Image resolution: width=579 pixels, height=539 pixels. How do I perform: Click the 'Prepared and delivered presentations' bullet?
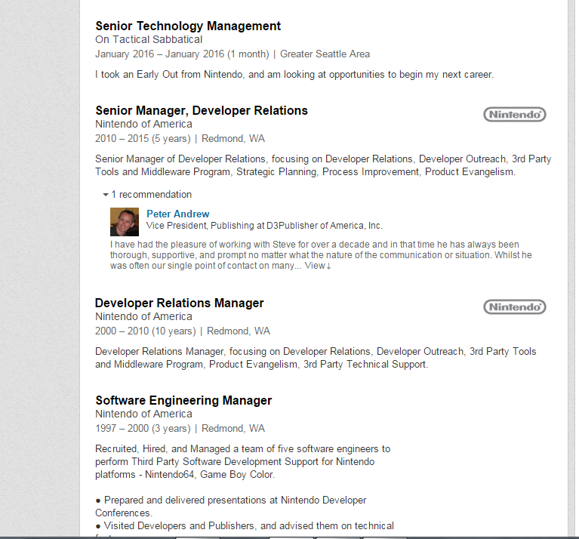tap(231, 507)
